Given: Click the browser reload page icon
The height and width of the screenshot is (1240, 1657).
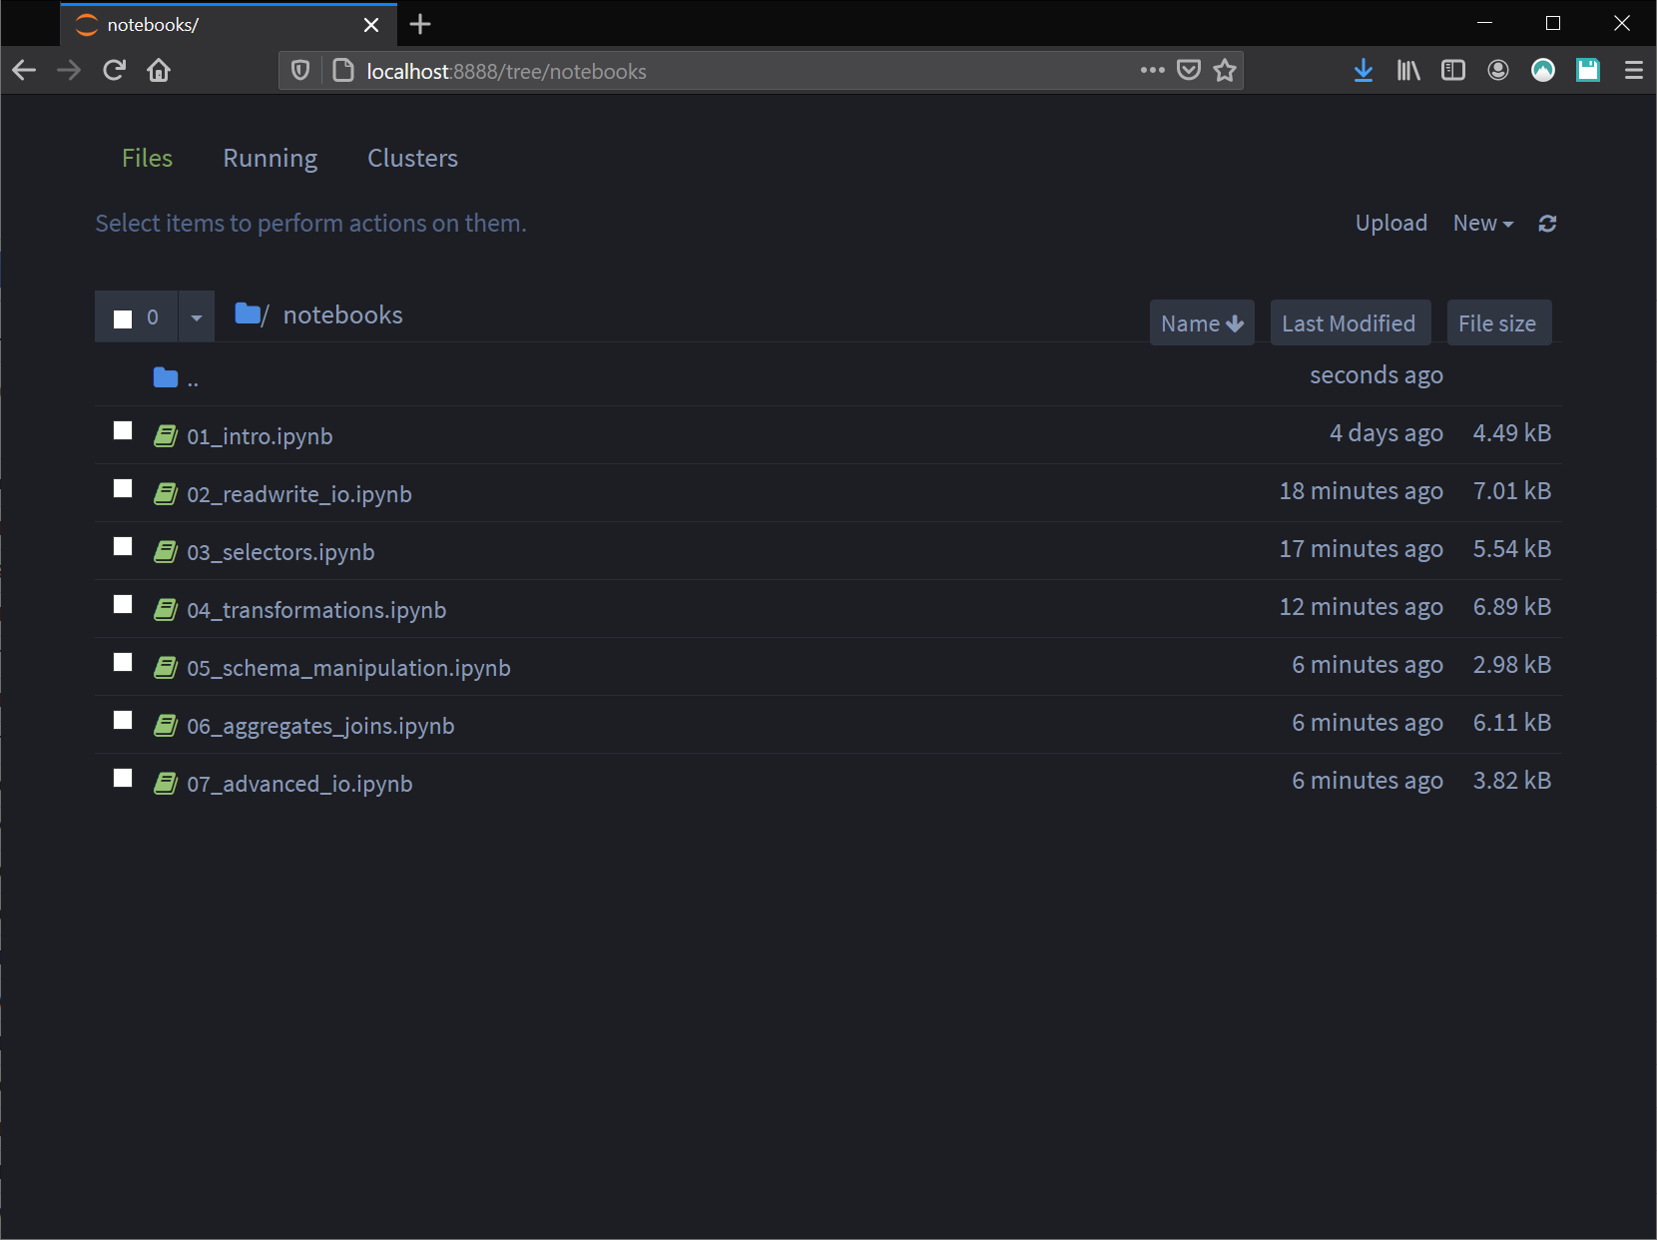Looking at the screenshot, I should (114, 70).
